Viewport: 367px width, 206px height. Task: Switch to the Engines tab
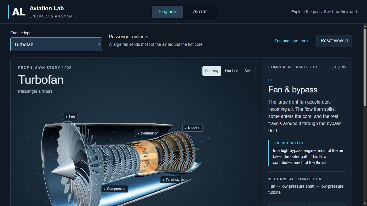coord(167,12)
